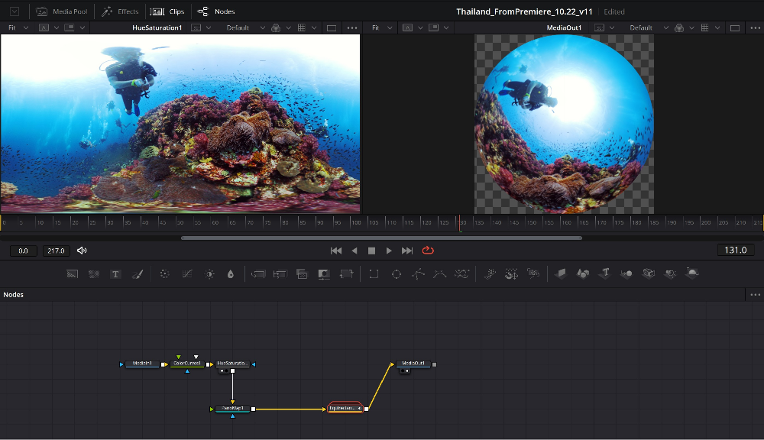Add a Text 3D node

point(606,273)
